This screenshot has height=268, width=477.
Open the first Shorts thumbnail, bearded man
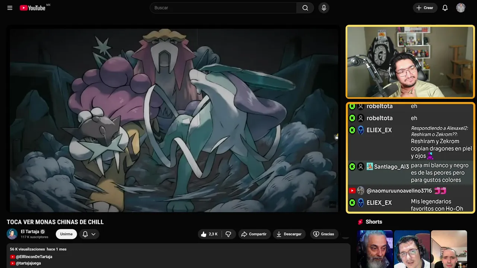[375, 249]
